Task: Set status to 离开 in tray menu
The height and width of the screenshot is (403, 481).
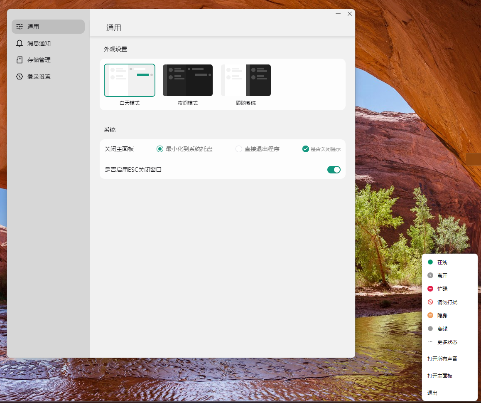Action: (x=450, y=275)
